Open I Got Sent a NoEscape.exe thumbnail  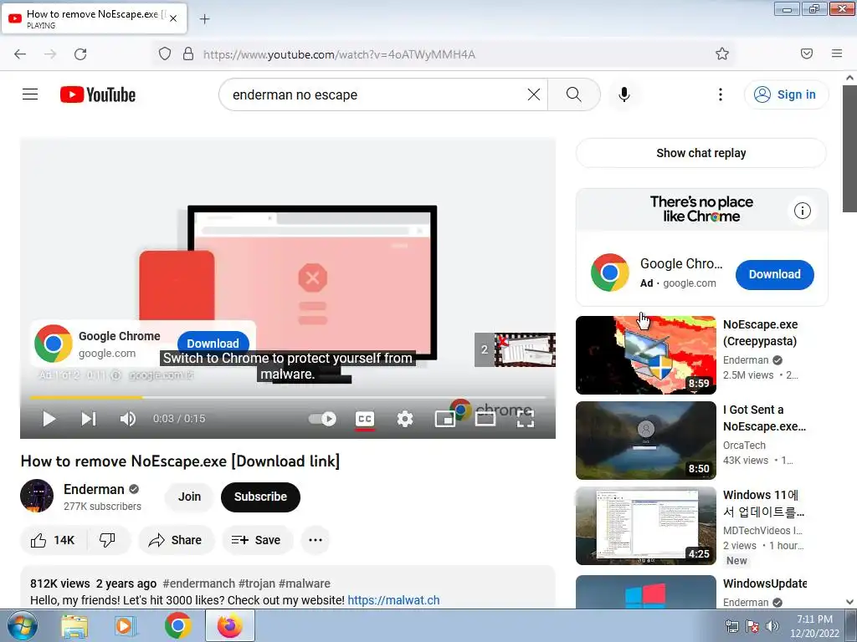[645, 440]
